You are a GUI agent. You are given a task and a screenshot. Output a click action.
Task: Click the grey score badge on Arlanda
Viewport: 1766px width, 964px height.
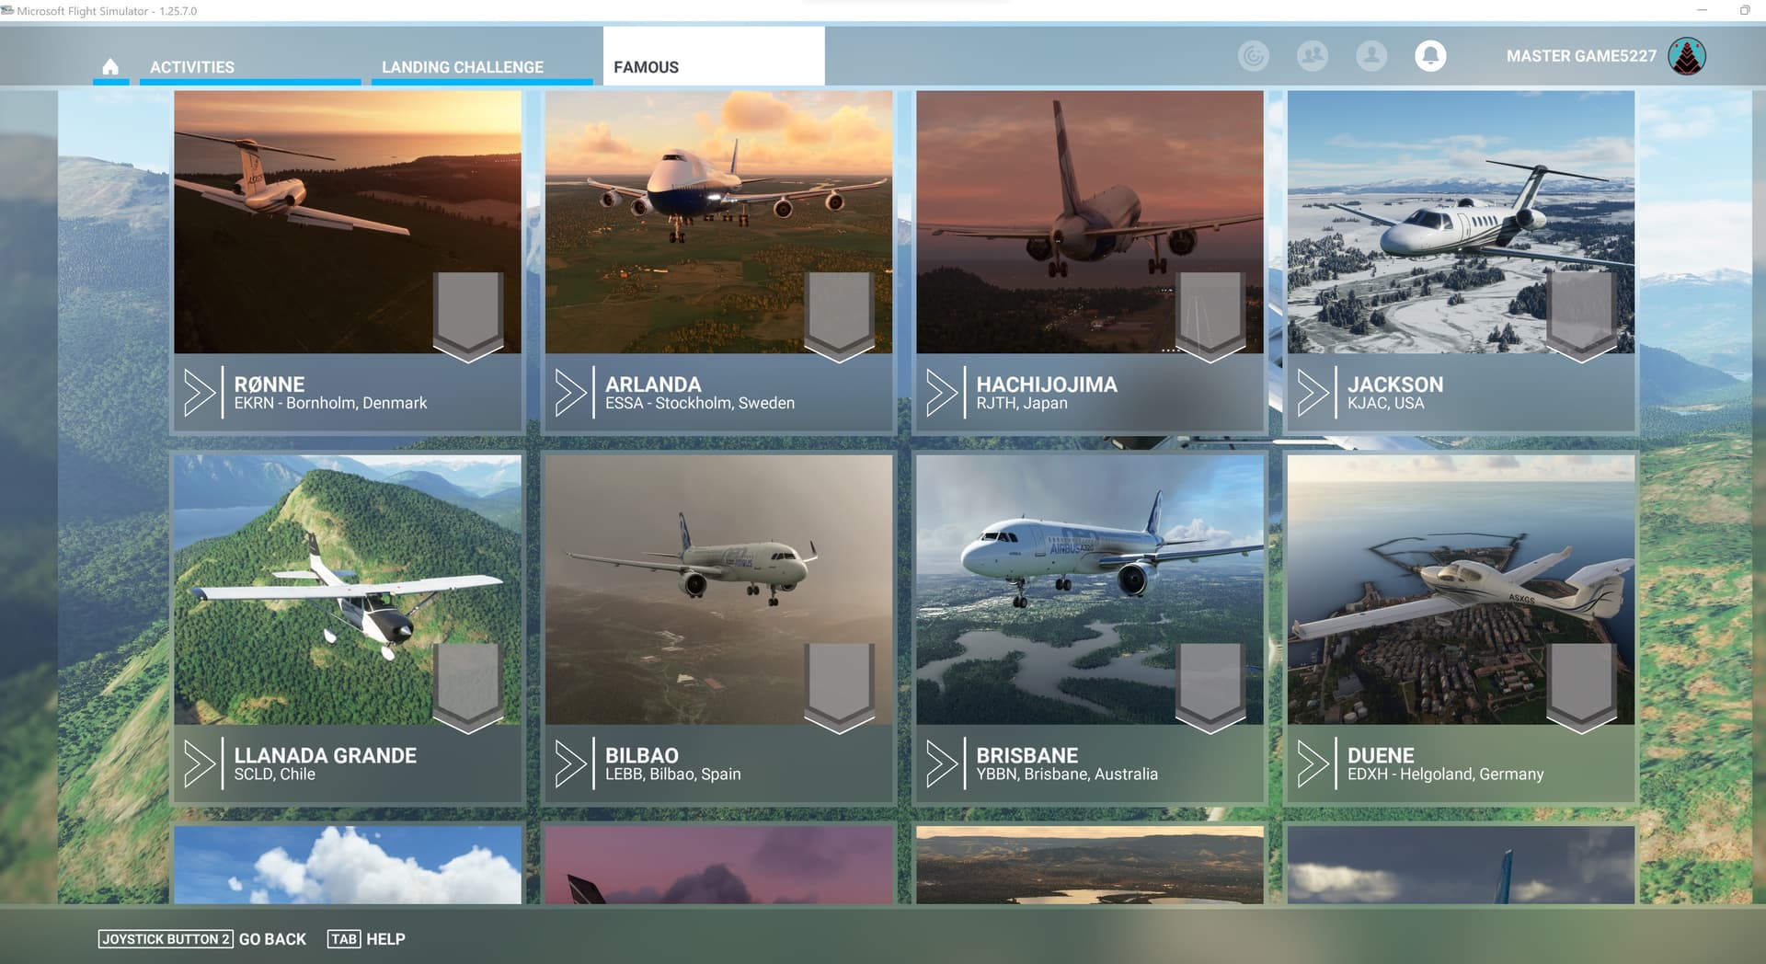click(x=839, y=316)
